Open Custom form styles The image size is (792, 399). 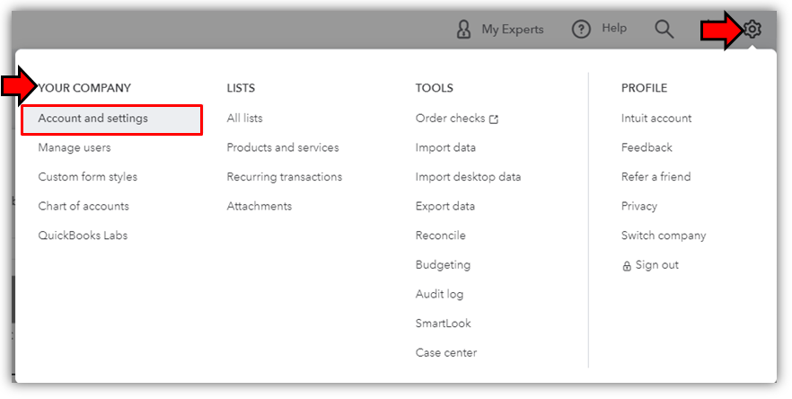[88, 177]
